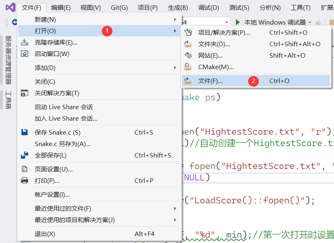This screenshot has width=334, height=243.
Task: Choose 退出(X) entry
Action: click(x=99, y=234)
